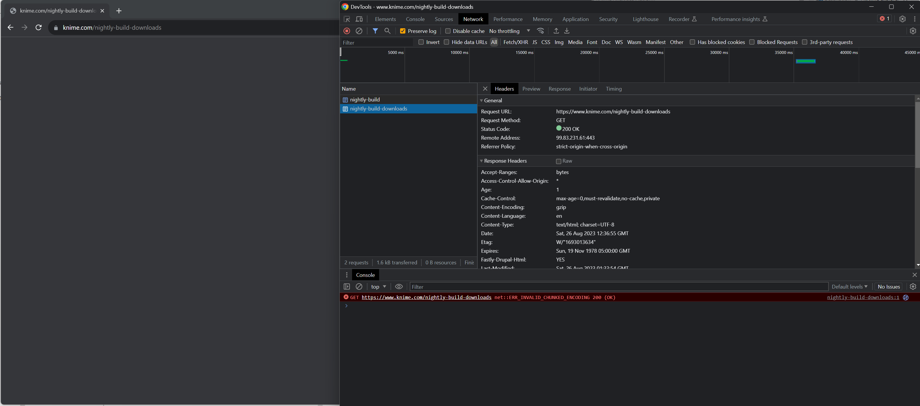The height and width of the screenshot is (406, 920).
Task: Toggle the Raw response headers checkbox
Action: point(559,161)
